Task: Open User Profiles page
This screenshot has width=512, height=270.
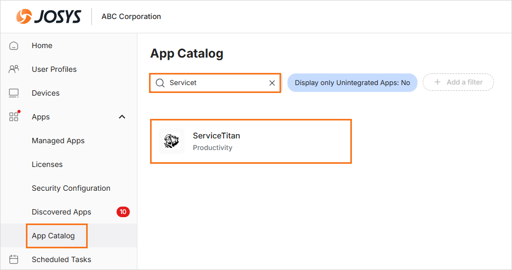Action: click(54, 69)
